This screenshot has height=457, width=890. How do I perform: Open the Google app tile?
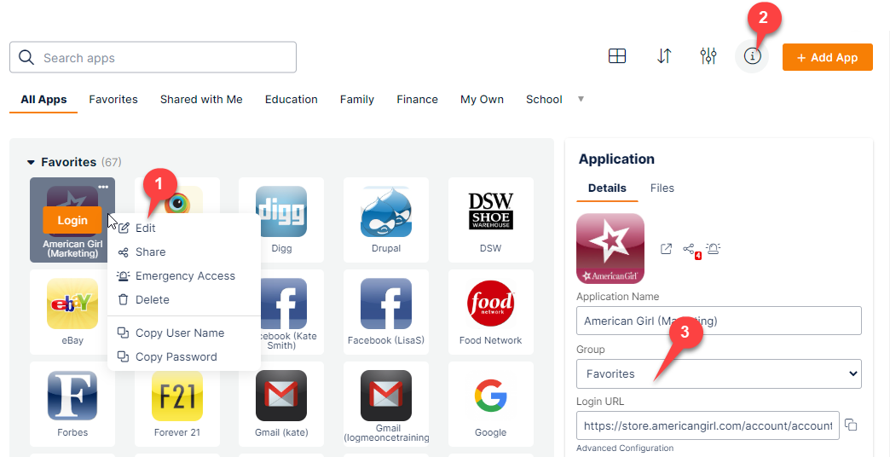coord(491,403)
